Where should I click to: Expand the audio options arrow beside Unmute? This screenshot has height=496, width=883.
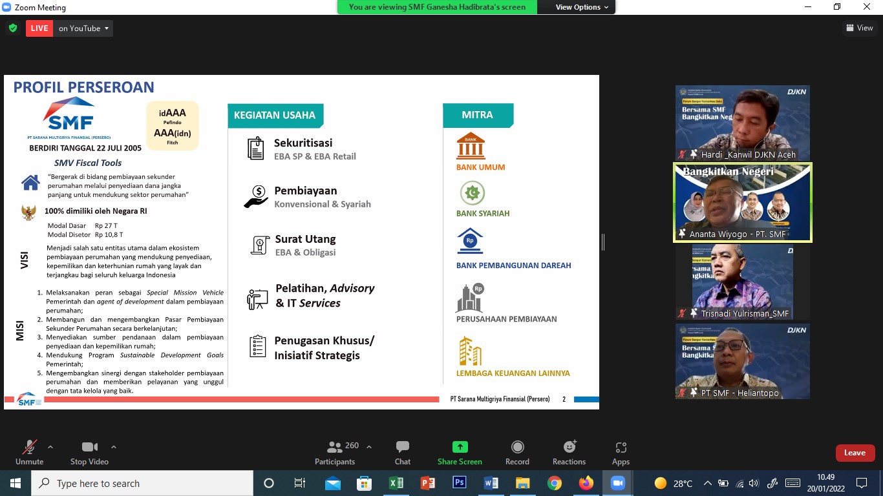click(x=50, y=446)
